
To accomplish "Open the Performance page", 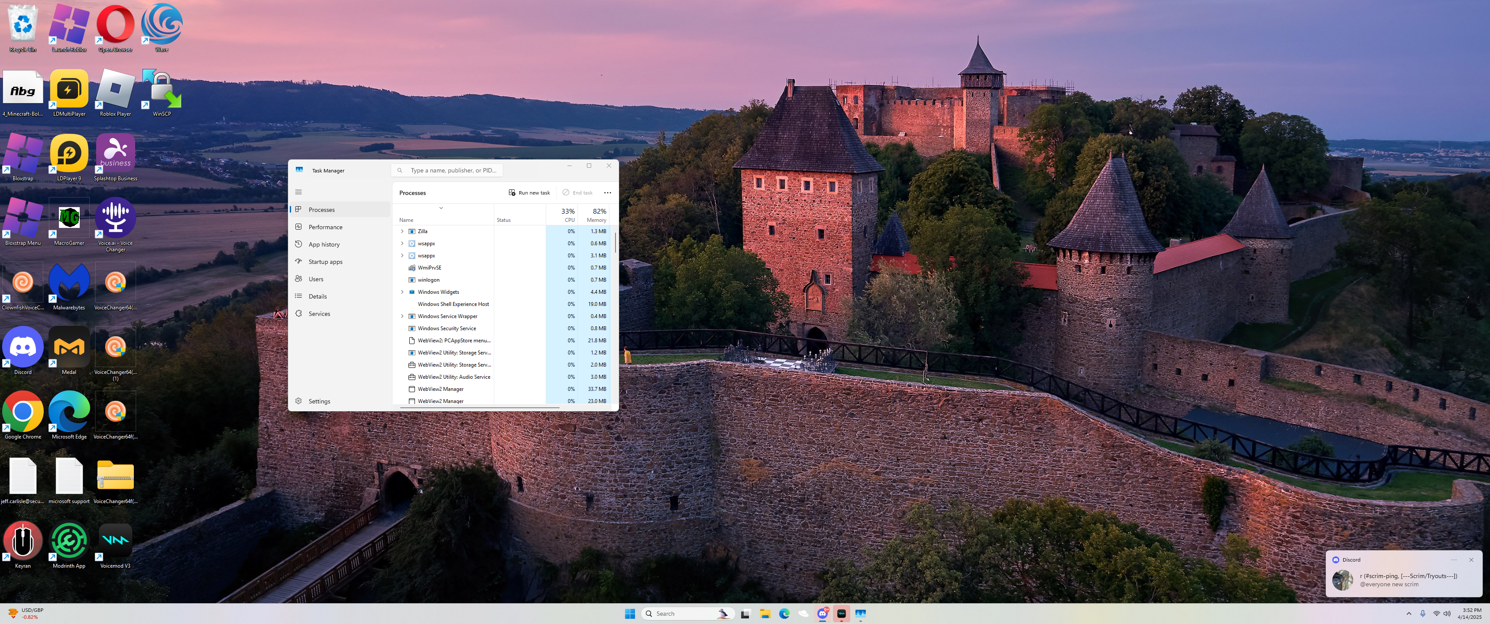I will (325, 227).
